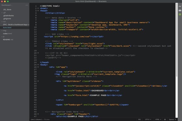Click the meta viewport line
This screenshot has width=182, height=121.
[97, 30]
